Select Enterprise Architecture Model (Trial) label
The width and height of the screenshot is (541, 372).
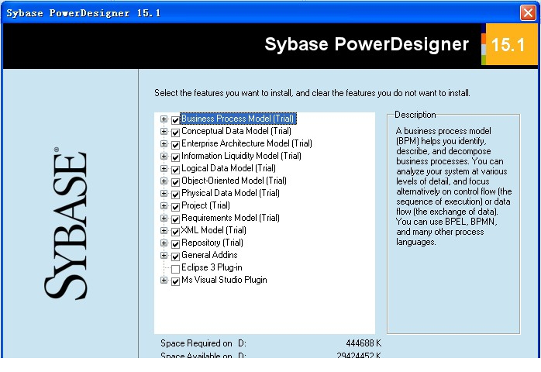point(246,143)
